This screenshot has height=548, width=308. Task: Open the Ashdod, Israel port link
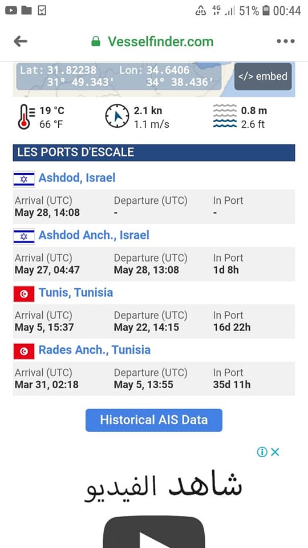tap(77, 178)
